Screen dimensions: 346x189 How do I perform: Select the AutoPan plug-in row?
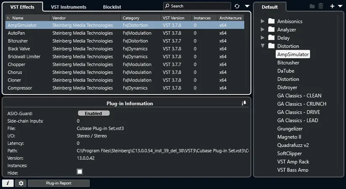(125, 33)
